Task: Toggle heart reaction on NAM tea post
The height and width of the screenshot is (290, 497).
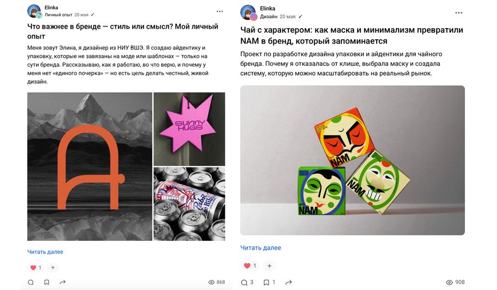Action: click(x=250, y=266)
